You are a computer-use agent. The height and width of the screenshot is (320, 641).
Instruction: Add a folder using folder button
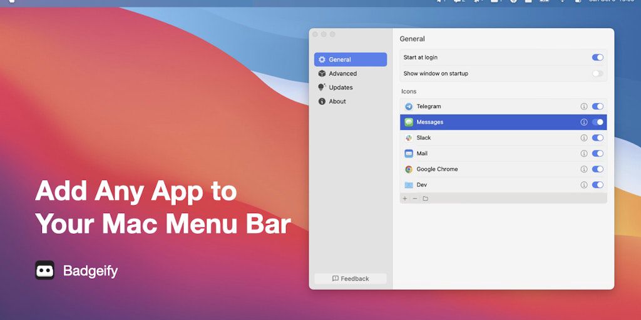click(425, 199)
